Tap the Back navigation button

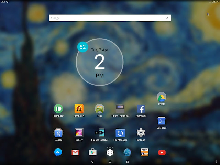pyautogui.click(x=92, y=162)
